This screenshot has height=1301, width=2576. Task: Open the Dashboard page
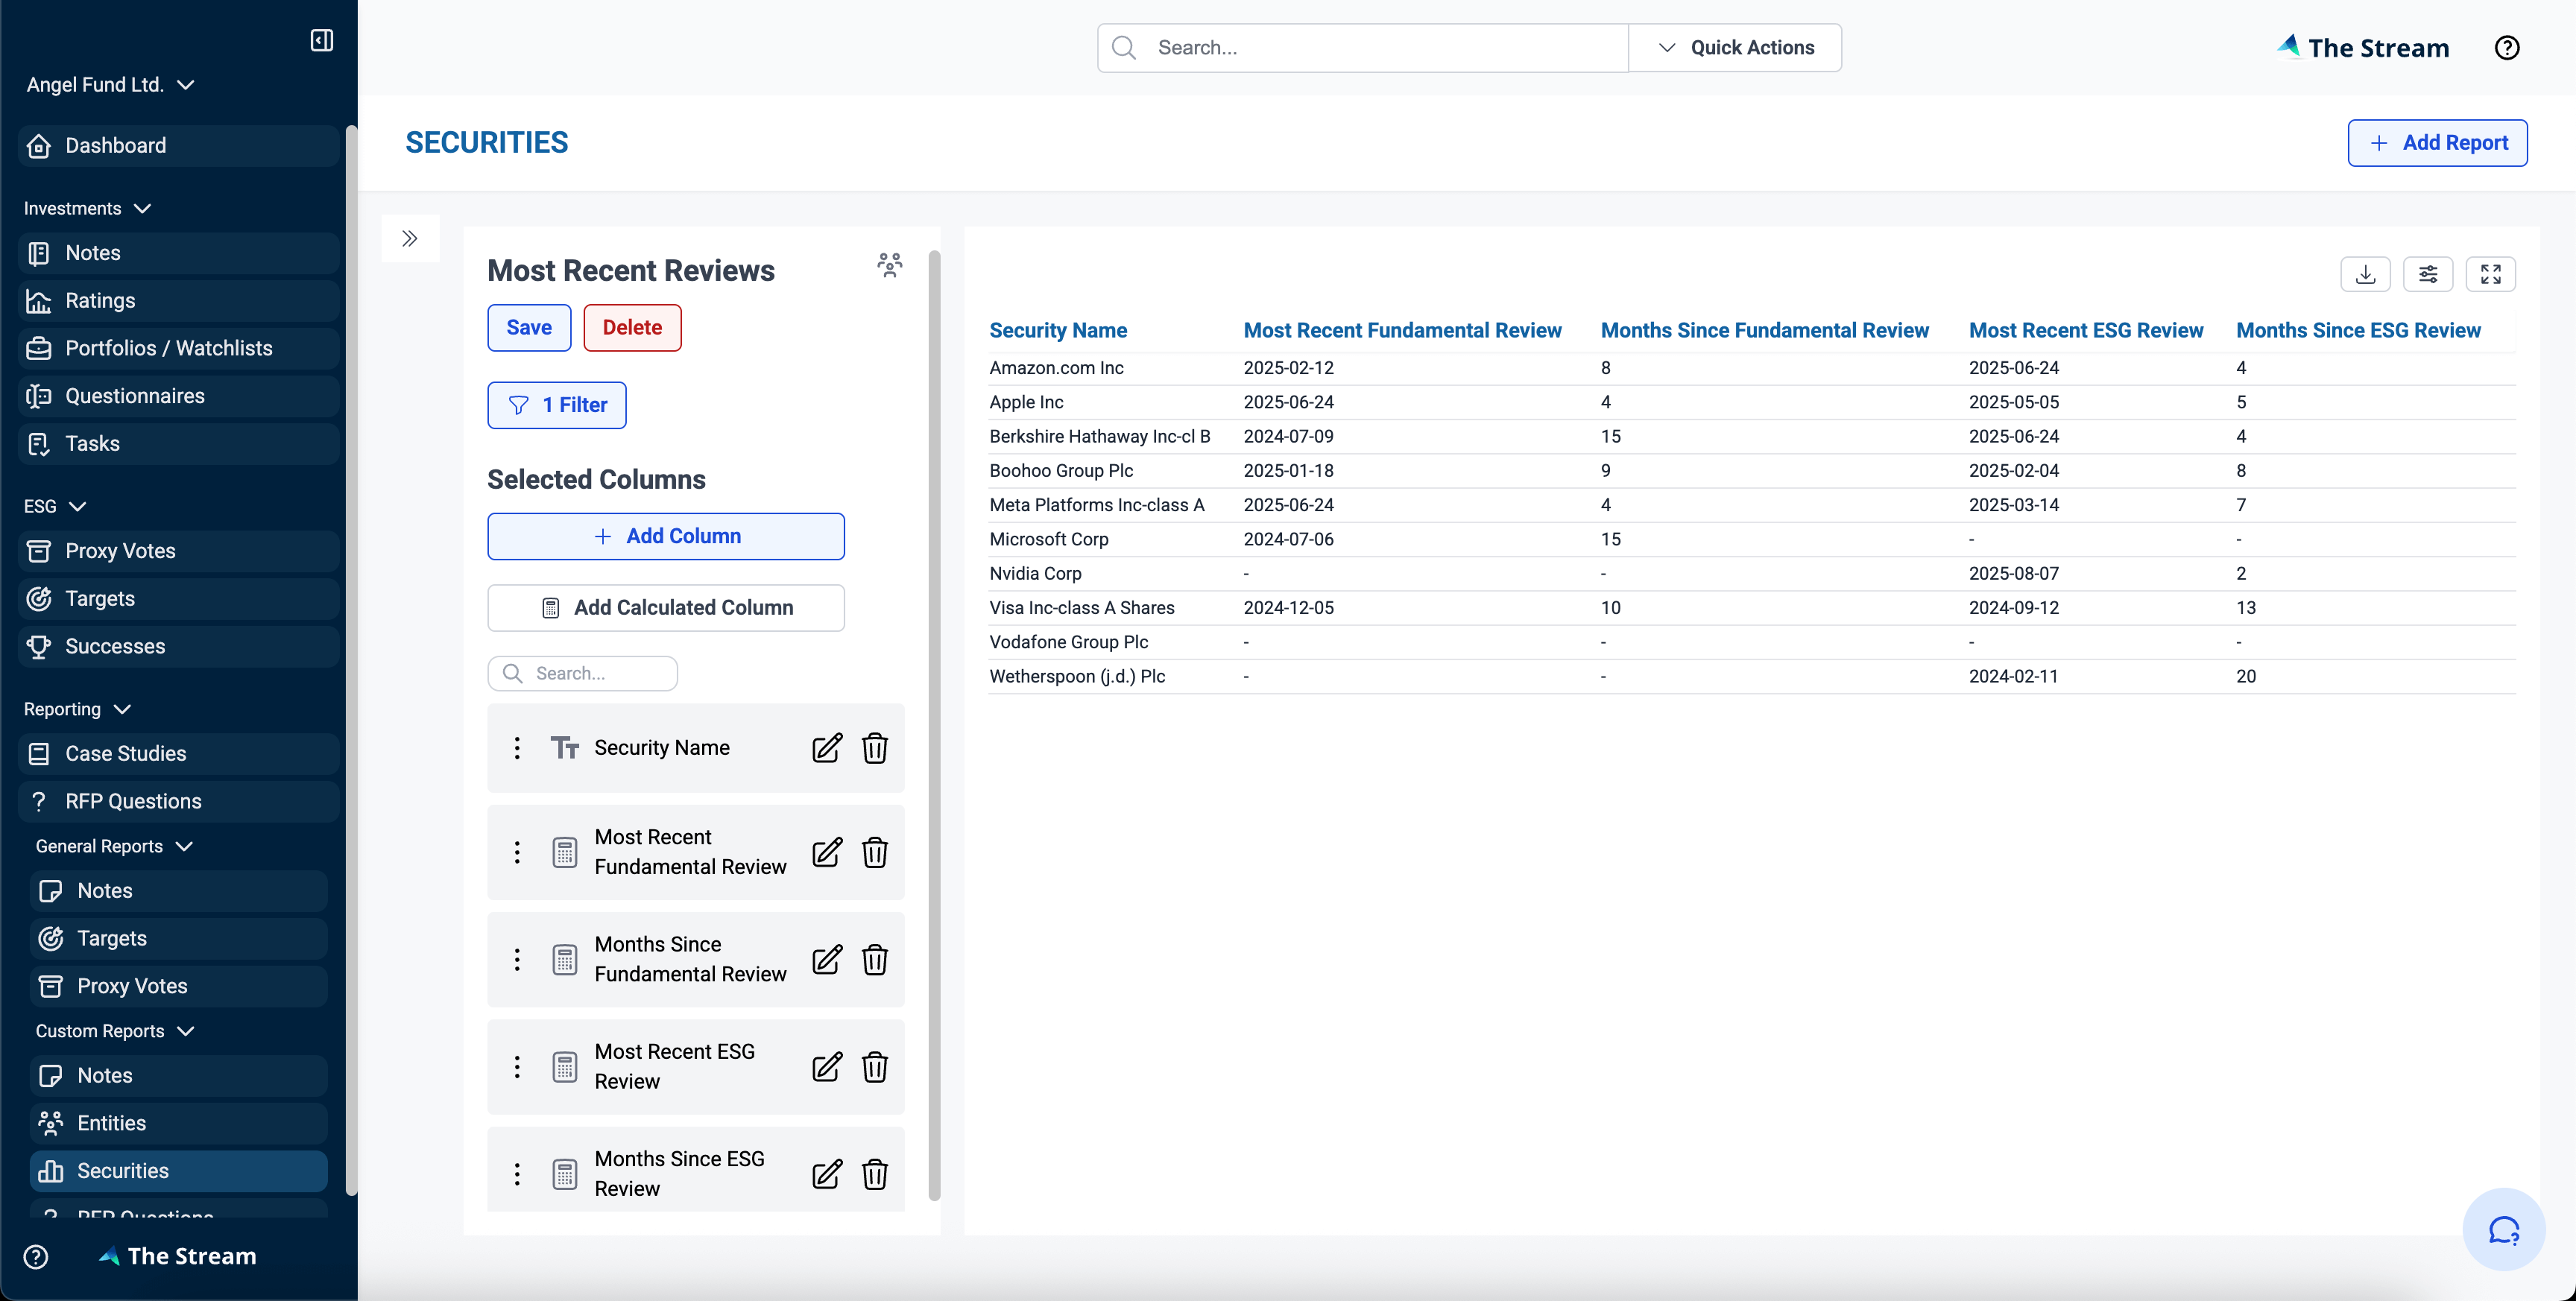115,145
